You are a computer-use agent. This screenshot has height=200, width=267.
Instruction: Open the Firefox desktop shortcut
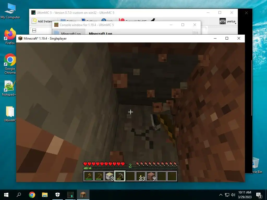click(x=10, y=36)
